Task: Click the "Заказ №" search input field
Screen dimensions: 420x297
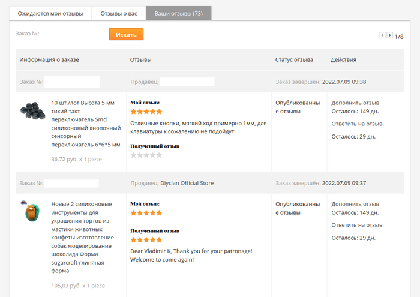Action: tap(73, 34)
